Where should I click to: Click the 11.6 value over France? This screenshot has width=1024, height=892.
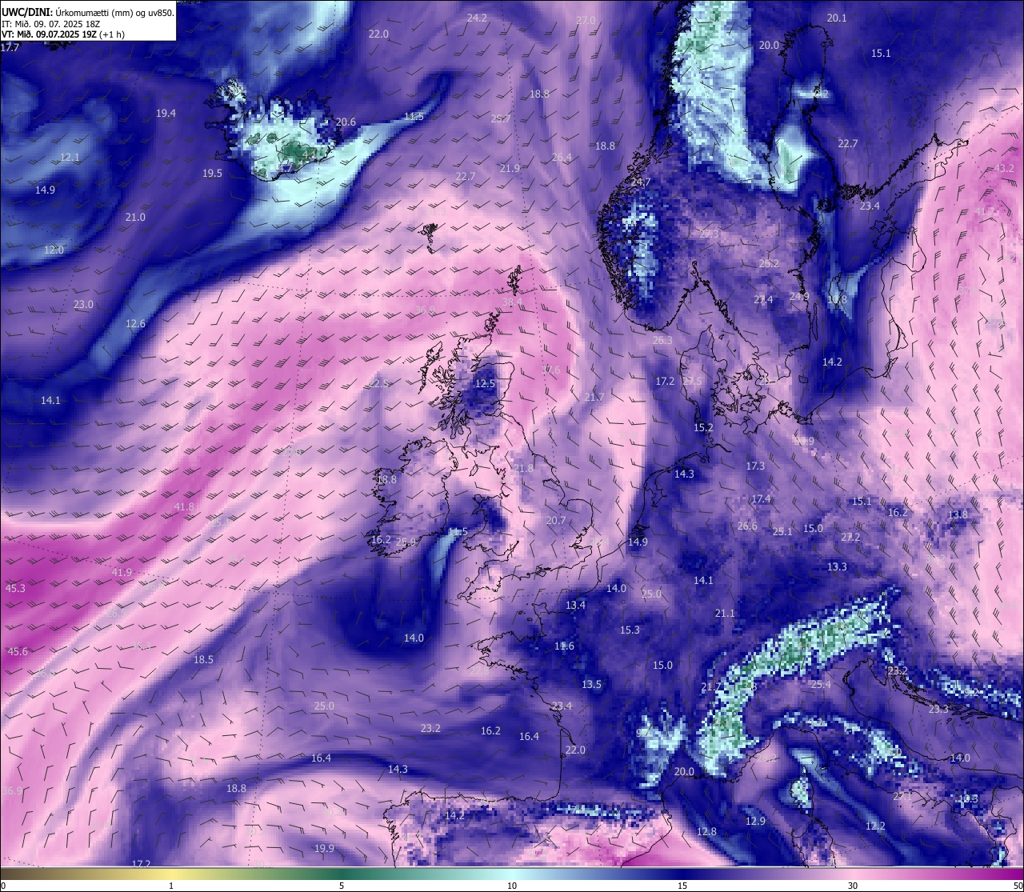(564, 646)
